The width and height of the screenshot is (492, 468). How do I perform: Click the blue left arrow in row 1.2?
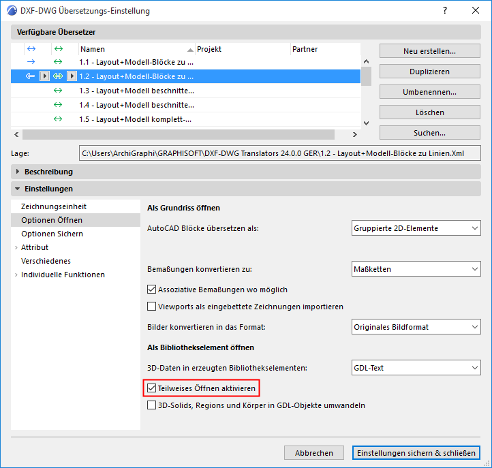click(30, 76)
